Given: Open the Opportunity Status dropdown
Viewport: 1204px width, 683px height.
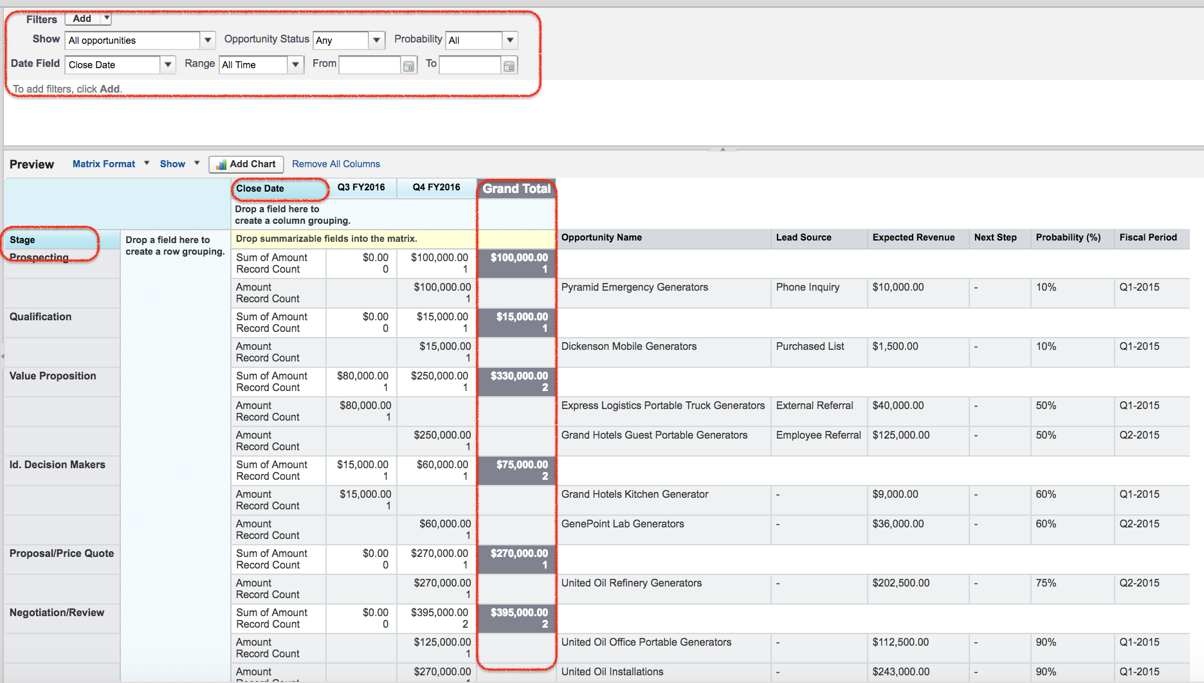Looking at the screenshot, I should 376,41.
